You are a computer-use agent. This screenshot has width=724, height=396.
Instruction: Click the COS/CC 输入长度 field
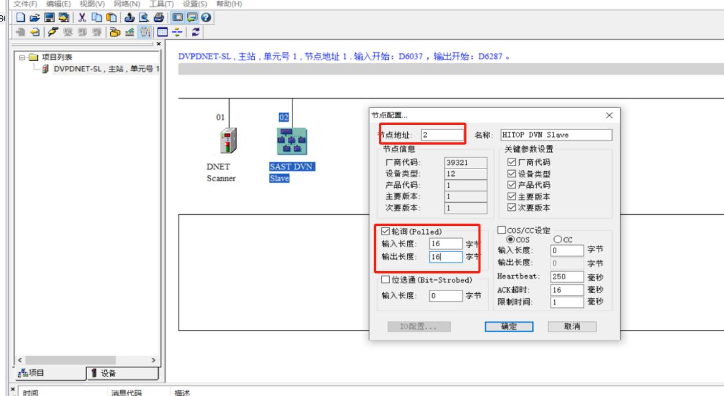click(566, 250)
